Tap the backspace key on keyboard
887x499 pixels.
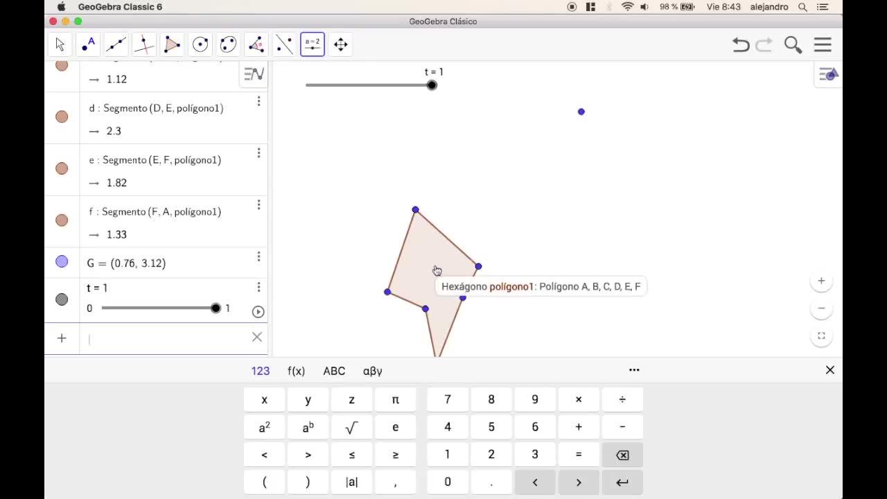click(x=622, y=455)
